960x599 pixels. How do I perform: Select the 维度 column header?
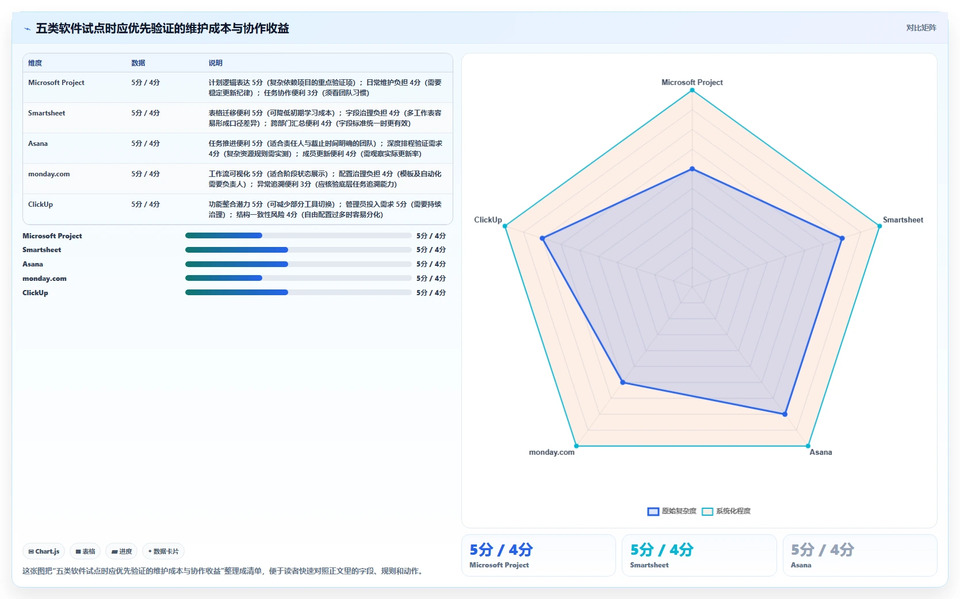pos(35,63)
